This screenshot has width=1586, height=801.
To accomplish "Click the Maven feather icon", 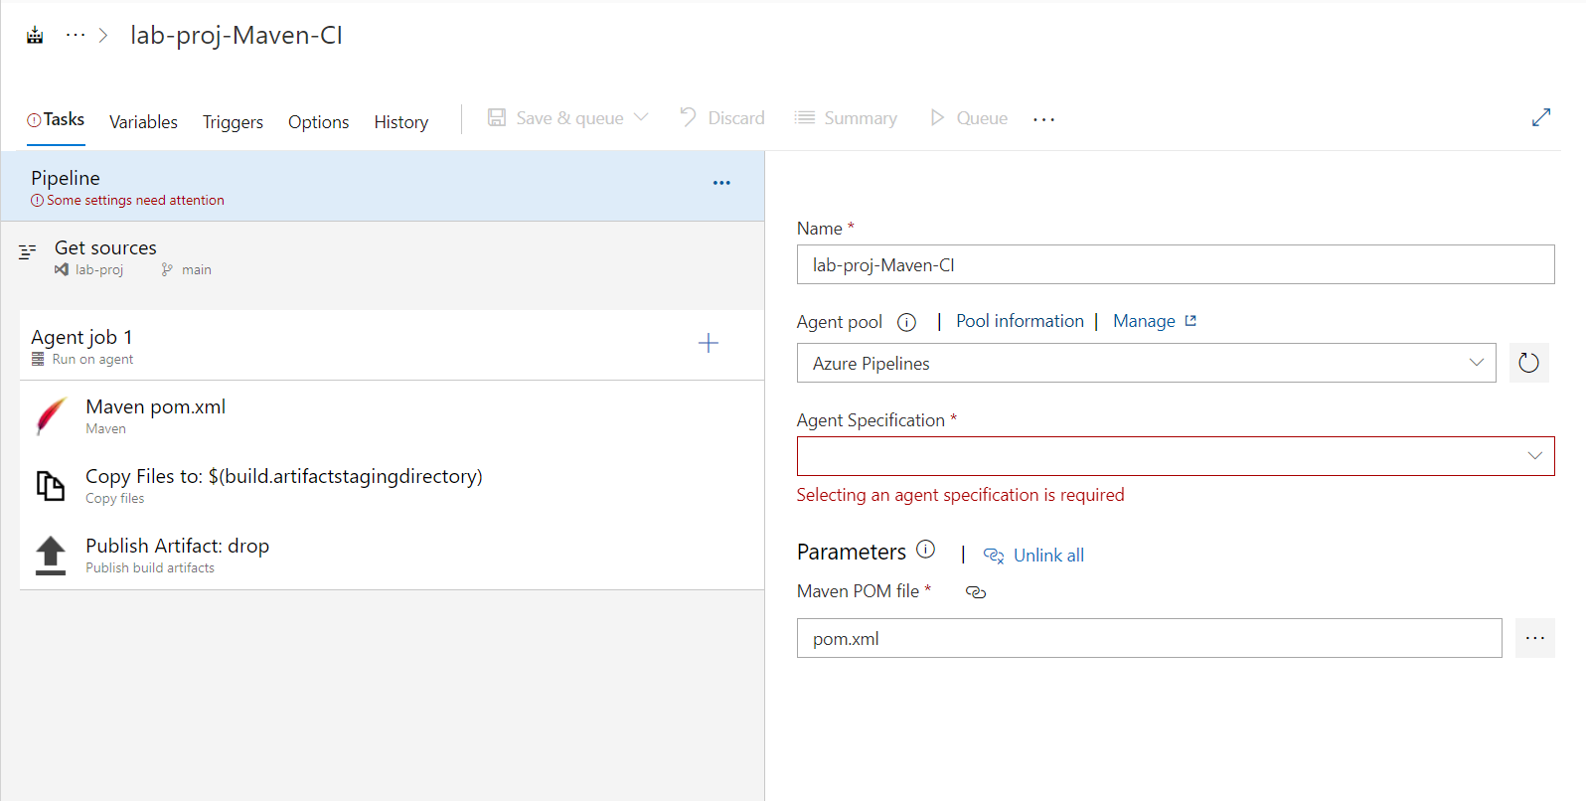I will pos(51,416).
